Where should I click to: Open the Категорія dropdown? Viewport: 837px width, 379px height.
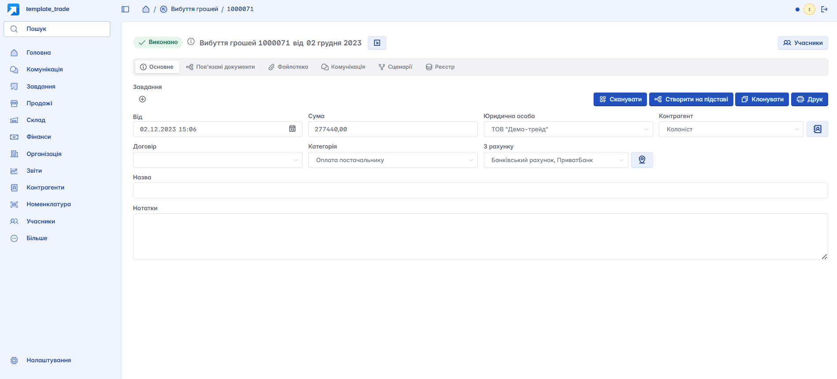393,160
